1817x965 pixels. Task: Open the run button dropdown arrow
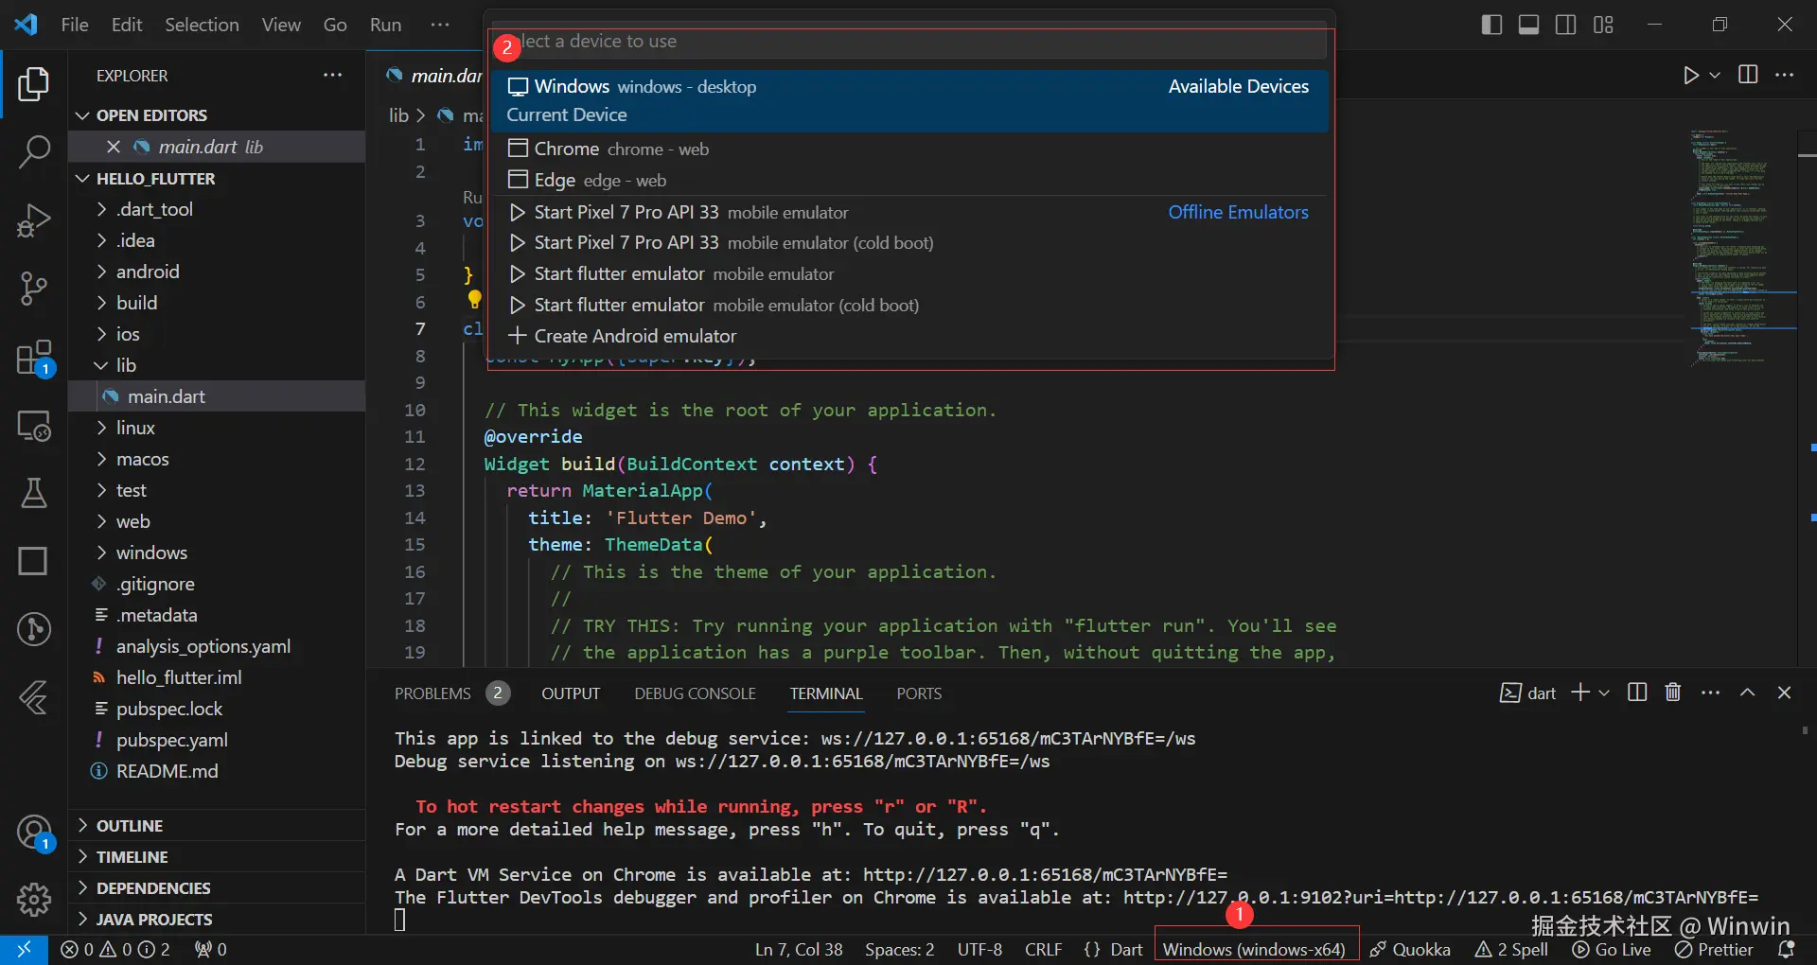pos(1715,75)
